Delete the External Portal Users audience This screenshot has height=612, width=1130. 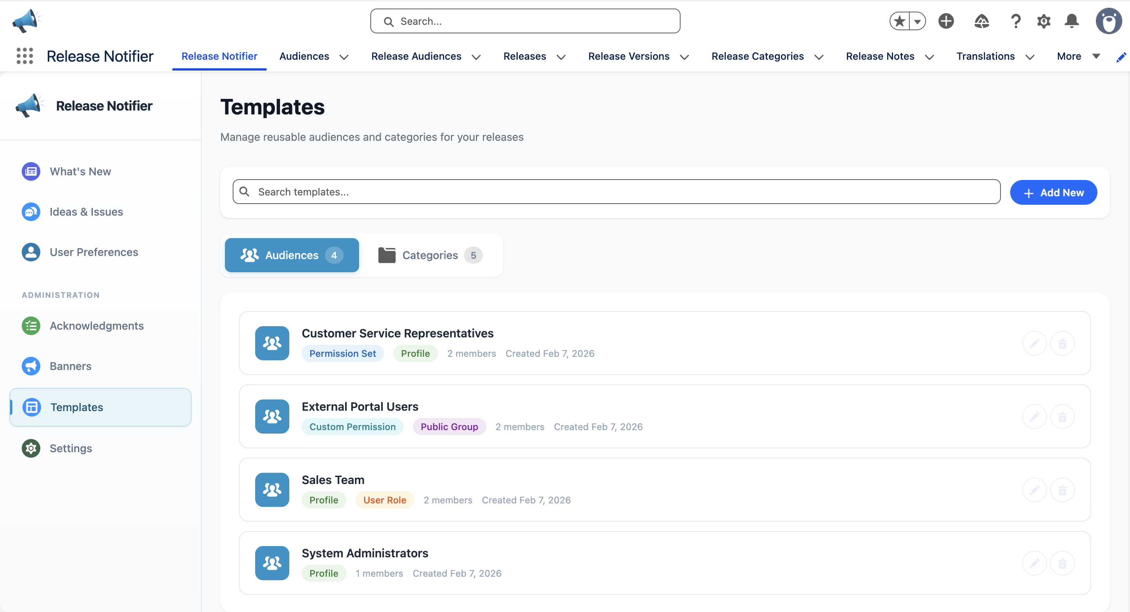[1063, 416]
